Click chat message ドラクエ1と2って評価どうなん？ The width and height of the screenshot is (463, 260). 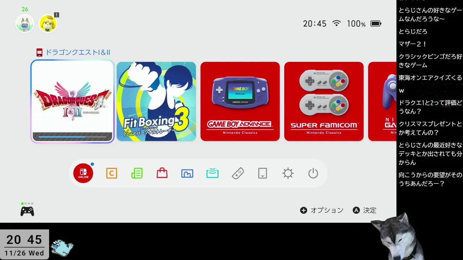tap(430, 107)
